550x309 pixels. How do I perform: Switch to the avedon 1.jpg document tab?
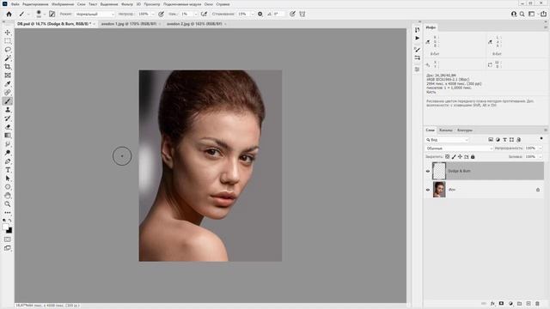tap(129, 24)
